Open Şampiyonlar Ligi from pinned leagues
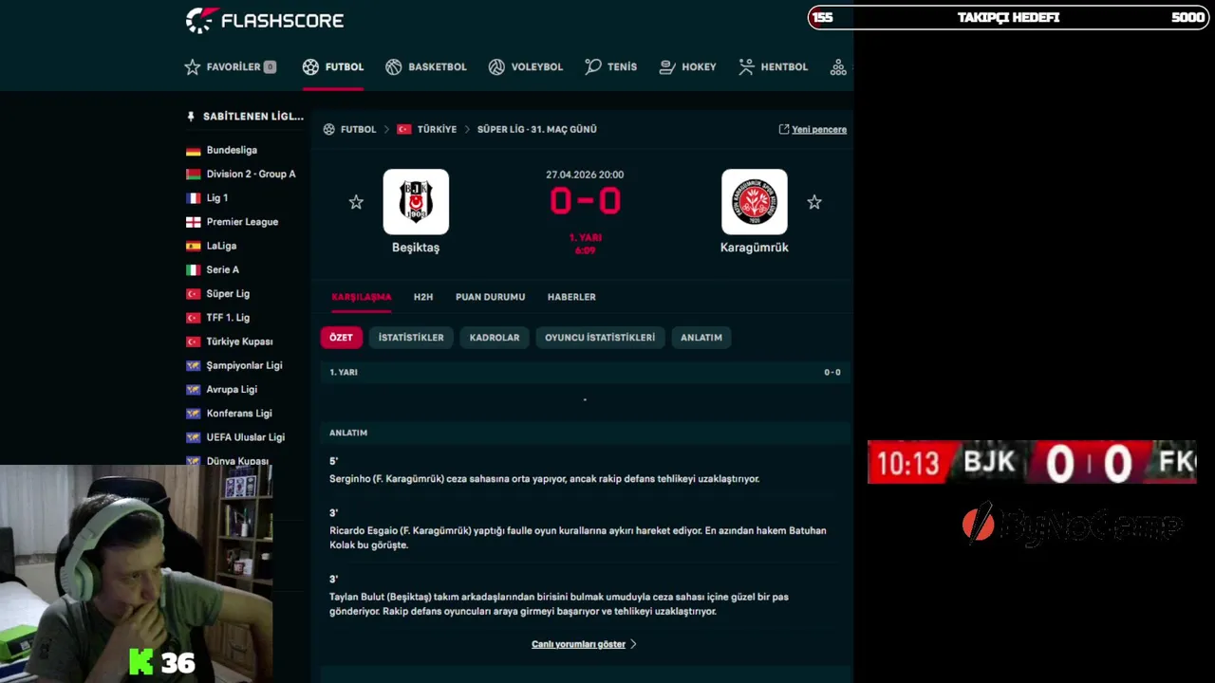Viewport: 1215px width, 683px height. pos(234,365)
